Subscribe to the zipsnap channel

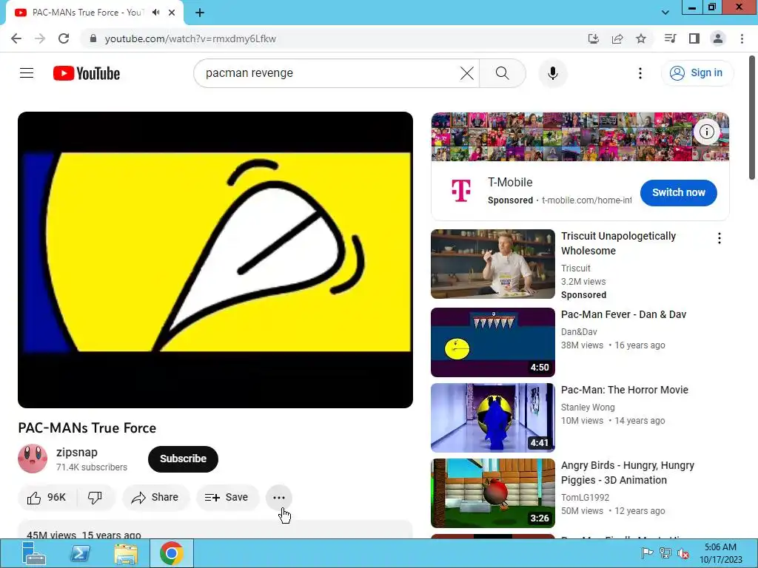coord(184,459)
